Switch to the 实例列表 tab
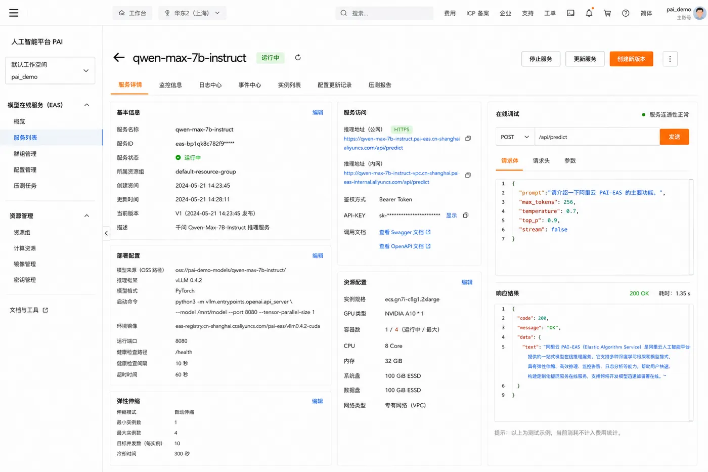 289,85
